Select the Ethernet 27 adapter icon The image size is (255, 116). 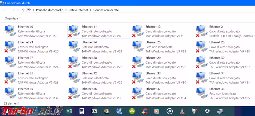pos(10,62)
